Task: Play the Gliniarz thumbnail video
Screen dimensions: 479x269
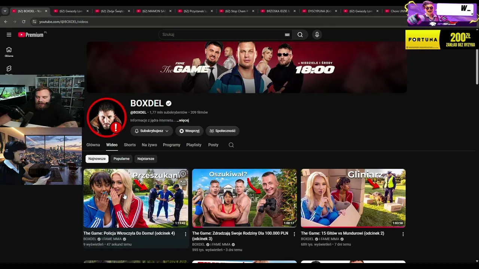Action: (x=353, y=198)
